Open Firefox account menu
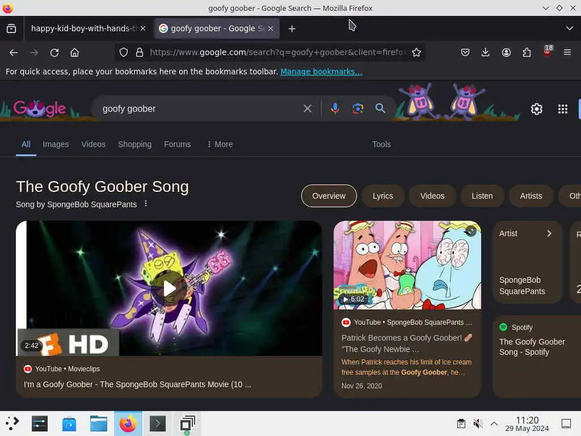This screenshot has width=581, height=436. tap(506, 52)
